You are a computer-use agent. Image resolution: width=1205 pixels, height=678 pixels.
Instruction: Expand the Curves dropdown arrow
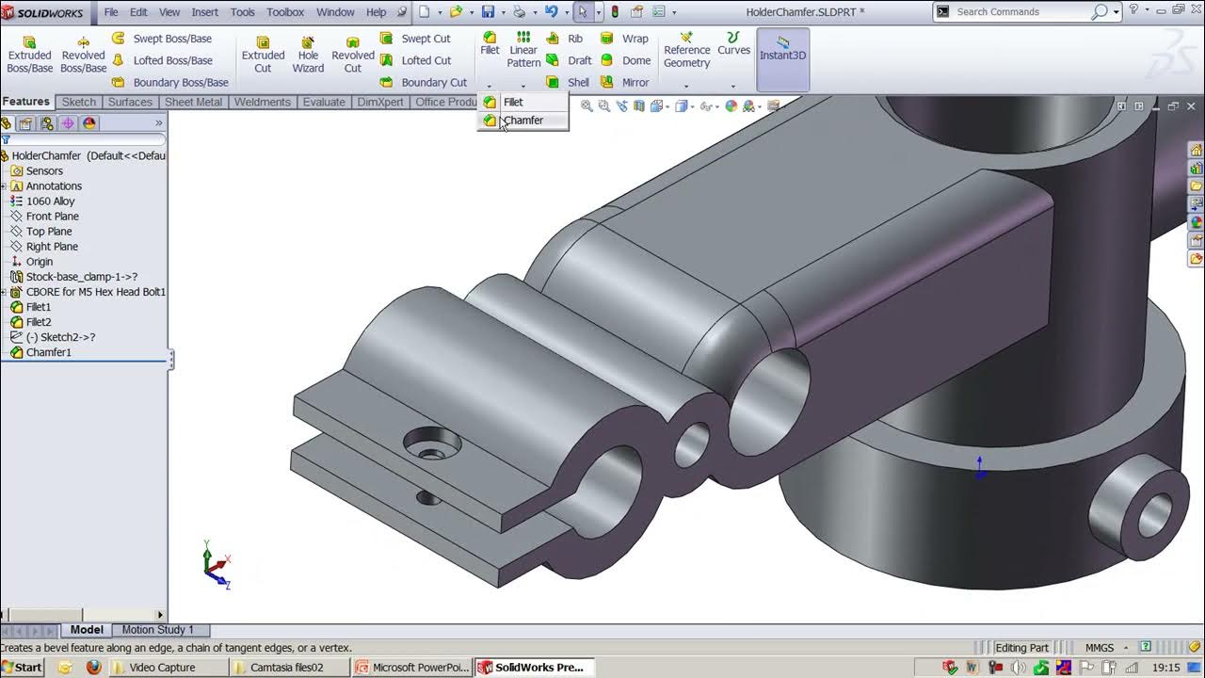click(x=733, y=87)
